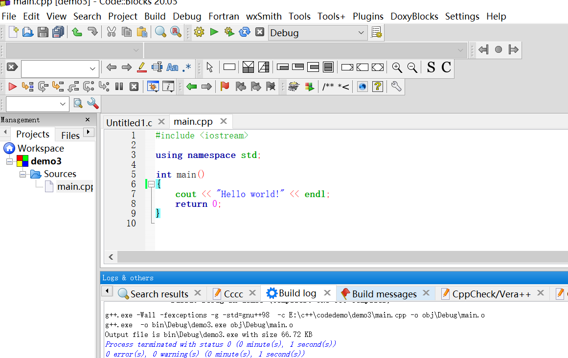
Task: Click the Save file floppy icon
Action: click(43, 32)
